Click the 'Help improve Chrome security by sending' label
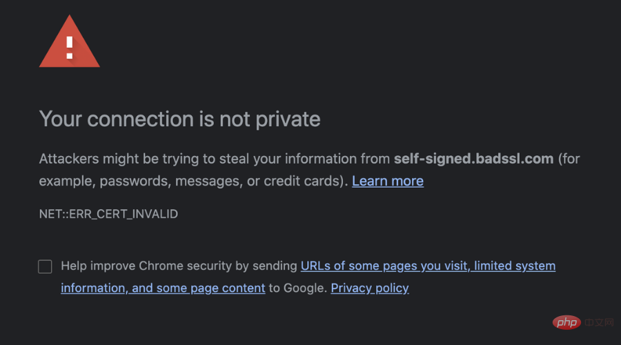 tap(179, 266)
